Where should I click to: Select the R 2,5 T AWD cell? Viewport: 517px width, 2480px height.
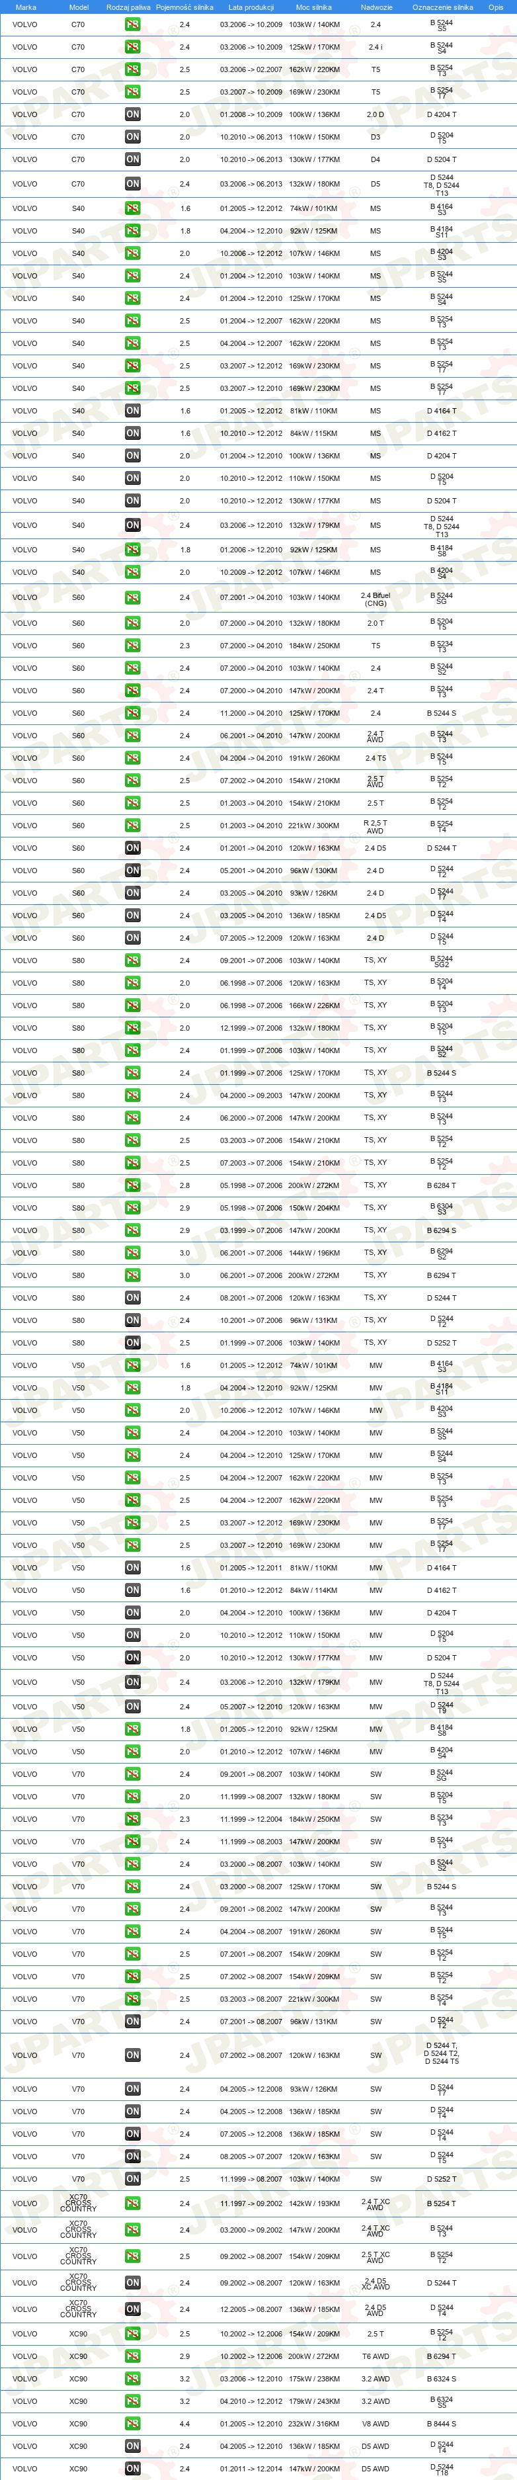tap(376, 827)
